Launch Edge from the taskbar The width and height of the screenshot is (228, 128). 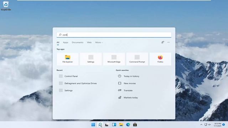tap(128, 125)
